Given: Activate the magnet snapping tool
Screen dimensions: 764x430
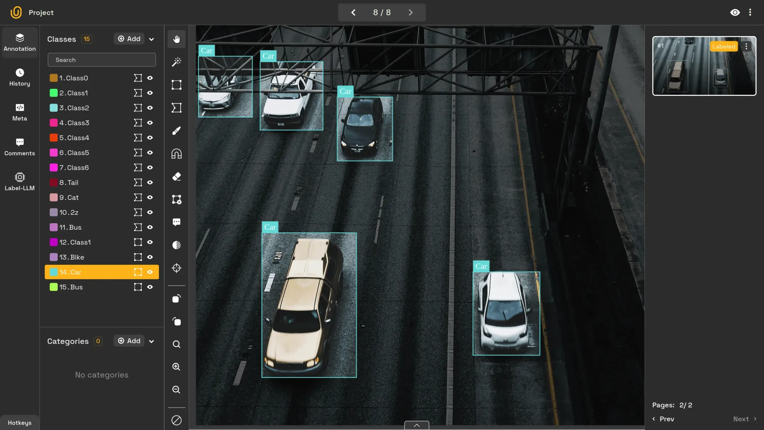Looking at the screenshot, I should click(176, 153).
